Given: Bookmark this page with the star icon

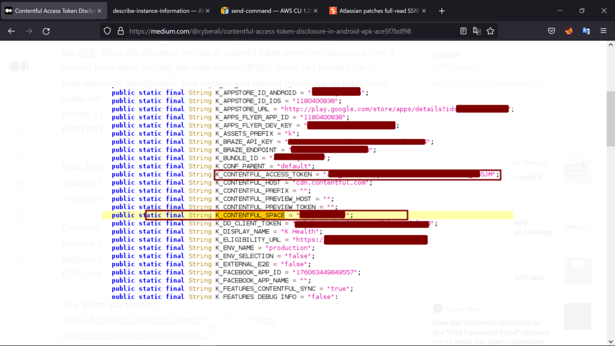Looking at the screenshot, I should click(490, 31).
